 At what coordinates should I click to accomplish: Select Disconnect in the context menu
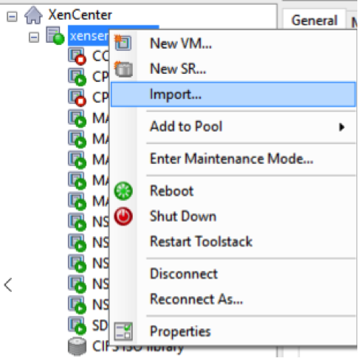click(x=184, y=274)
